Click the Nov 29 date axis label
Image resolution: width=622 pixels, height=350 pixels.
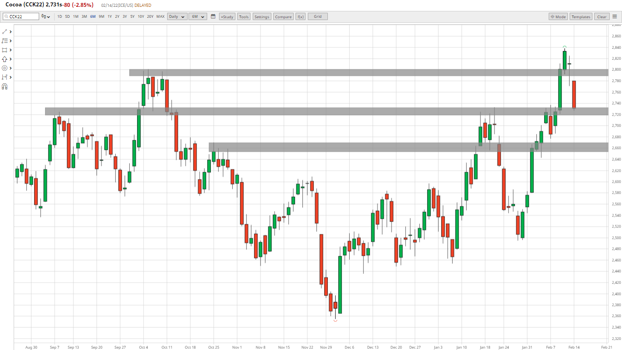pyautogui.click(x=326, y=347)
